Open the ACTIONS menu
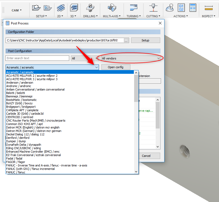The height and width of the screenshot is (202, 219). [x=181, y=16]
